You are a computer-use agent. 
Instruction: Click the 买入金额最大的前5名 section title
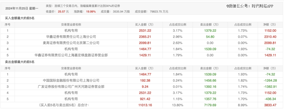pos(20,19)
